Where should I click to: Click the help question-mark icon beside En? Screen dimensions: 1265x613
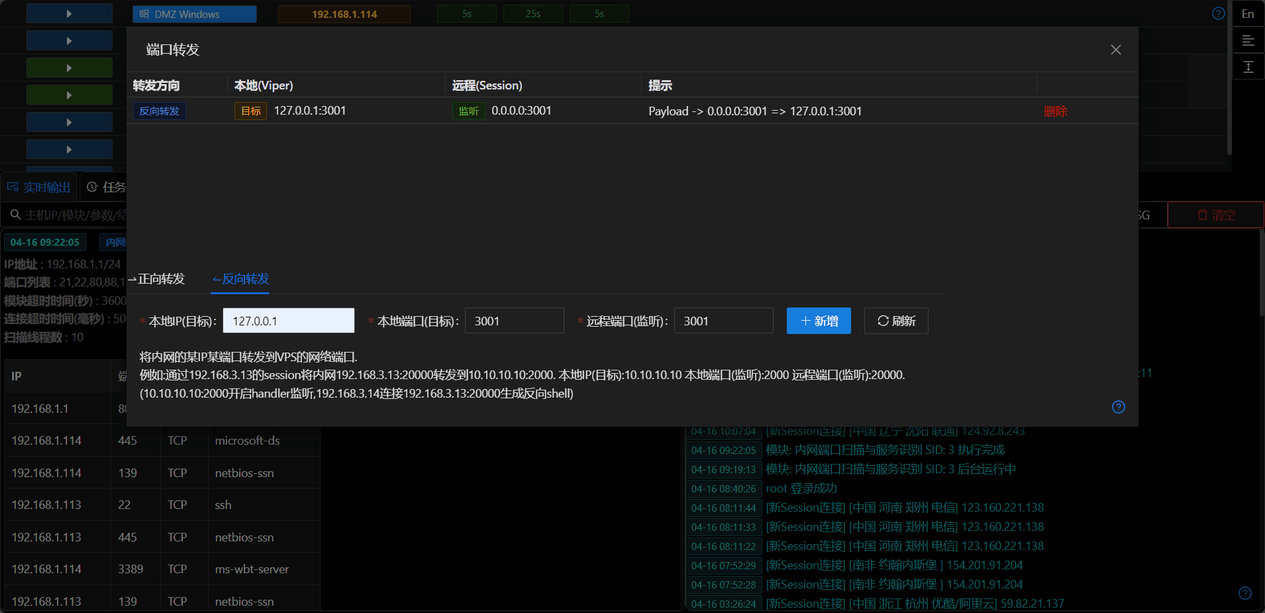coord(1218,13)
